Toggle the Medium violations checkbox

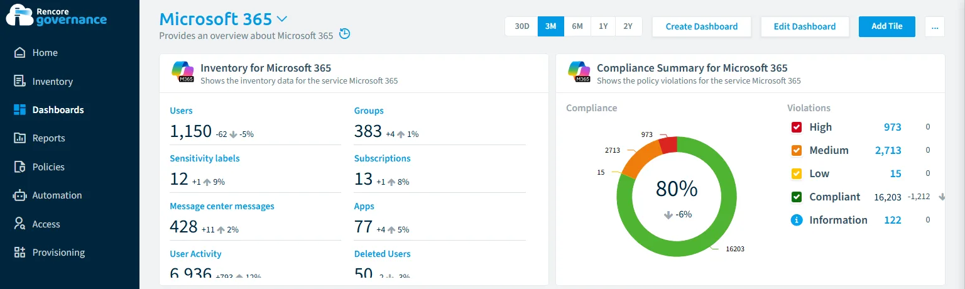(x=797, y=151)
